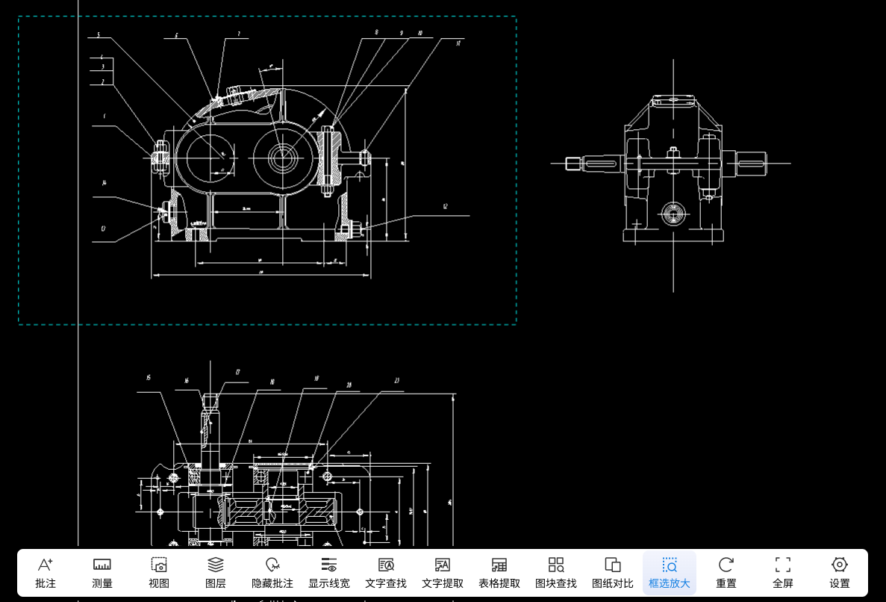
Task: Toggle 全屏 fullscreen mode
Action: 783,572
